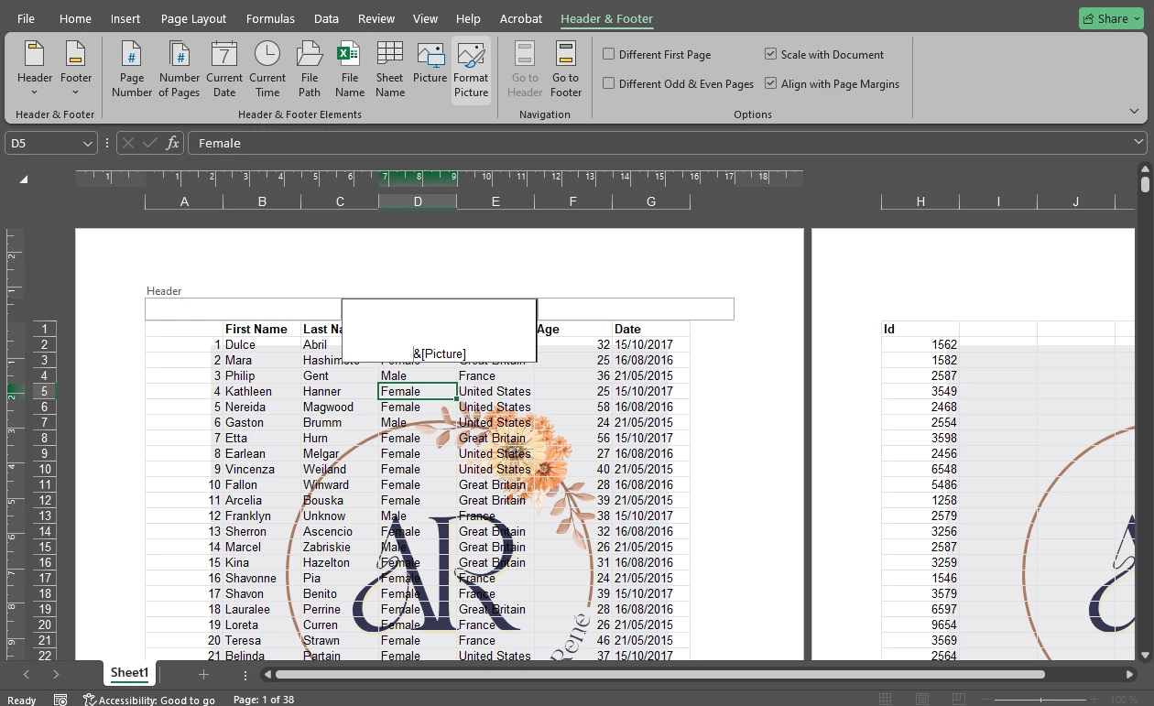Screen dimensions: 1154x706
Task: Open the Sheet1 tab
Action: (x=129, y=673)
